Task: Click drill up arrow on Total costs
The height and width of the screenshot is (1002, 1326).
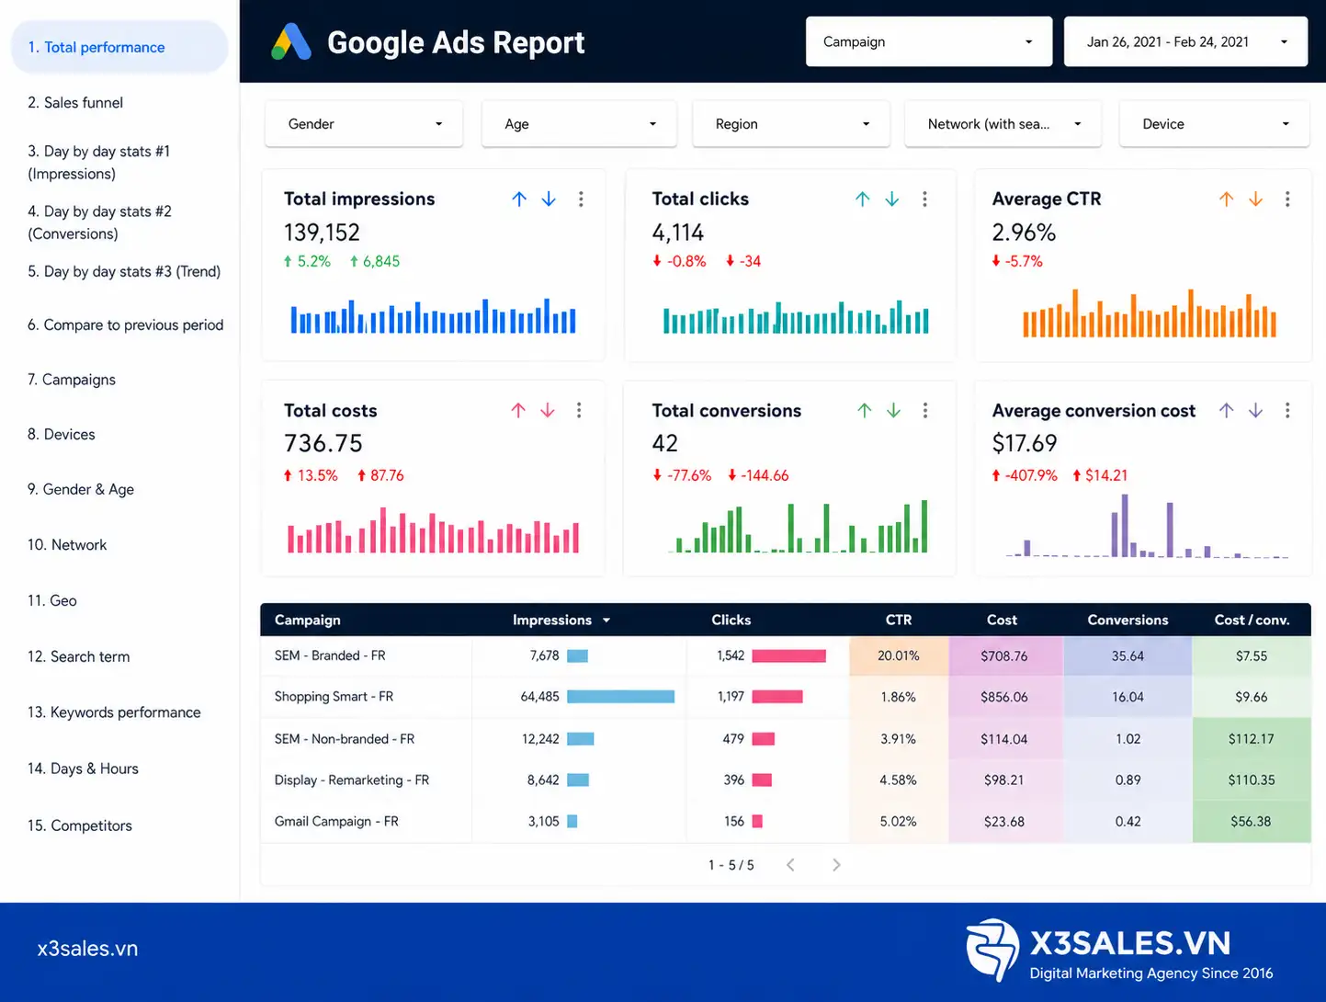Action: 518,410
